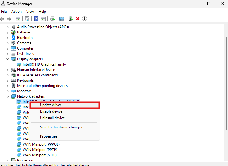Screen dimensions: 228x166
Task: Collapse the Display adapters category
Action: 8,59
